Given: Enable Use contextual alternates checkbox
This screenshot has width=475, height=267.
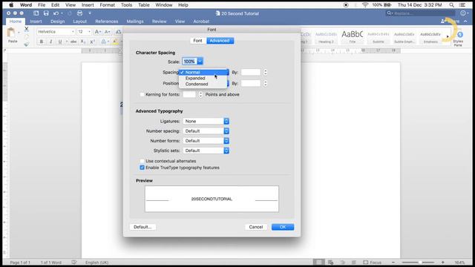Looking at the screenshot, I should tap(142, 161).
